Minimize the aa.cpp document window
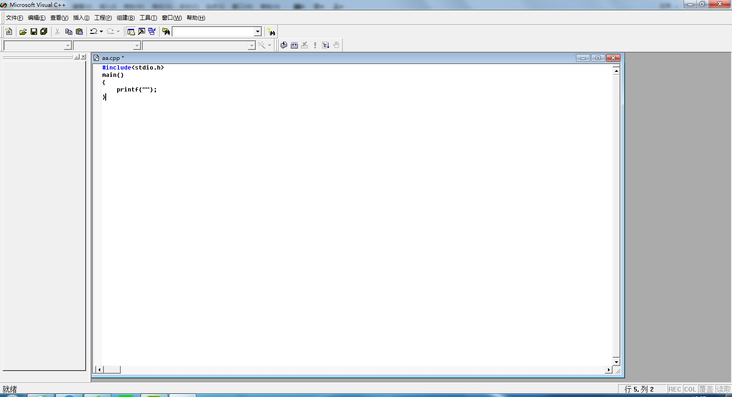The image size is (732, 397). pos(583,58)
